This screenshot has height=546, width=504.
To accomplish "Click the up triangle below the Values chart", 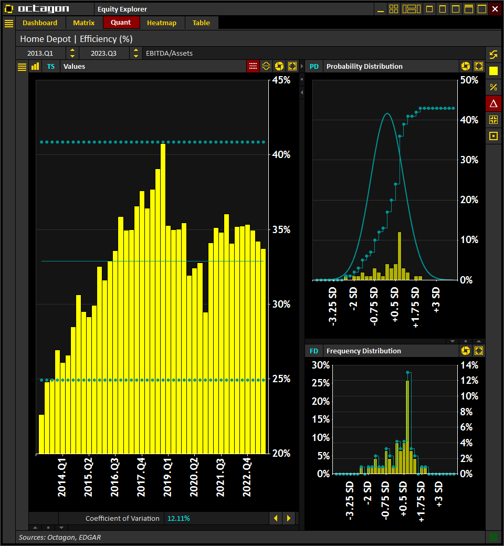I will click(35, 527).
